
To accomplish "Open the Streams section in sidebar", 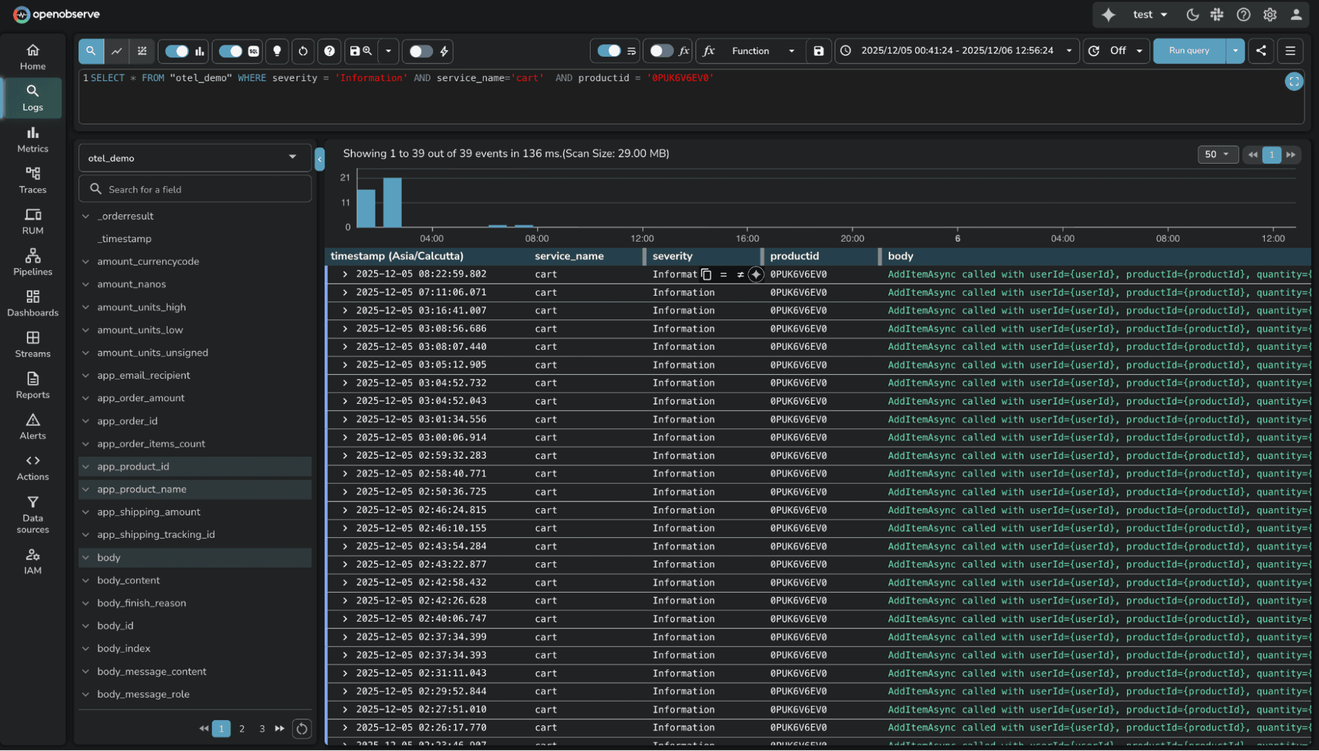I will coord(32,344).
